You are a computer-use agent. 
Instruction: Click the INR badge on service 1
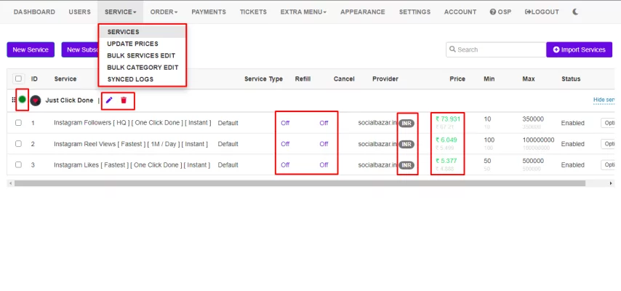406,123
